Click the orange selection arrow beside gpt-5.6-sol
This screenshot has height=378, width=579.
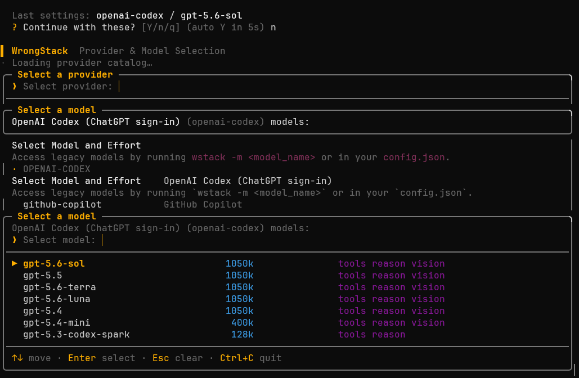[x=15, y=263]
